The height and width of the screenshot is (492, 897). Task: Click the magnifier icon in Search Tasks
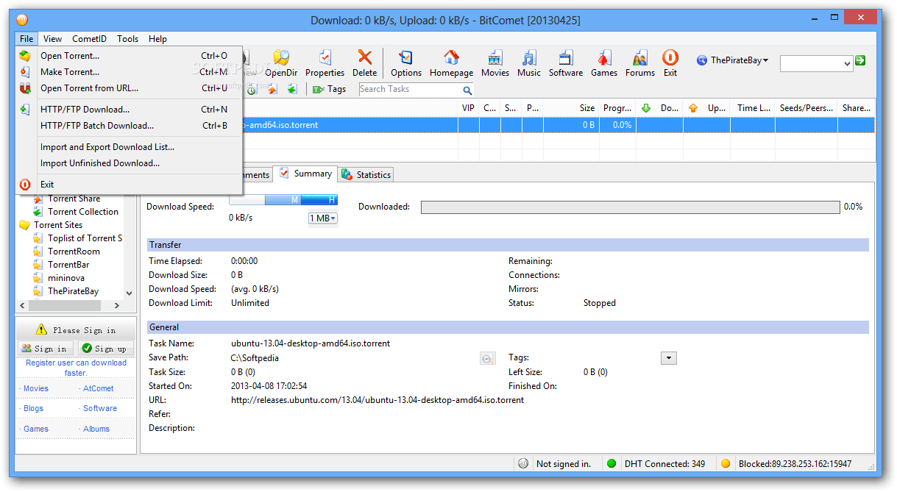[x=467, y=90]
